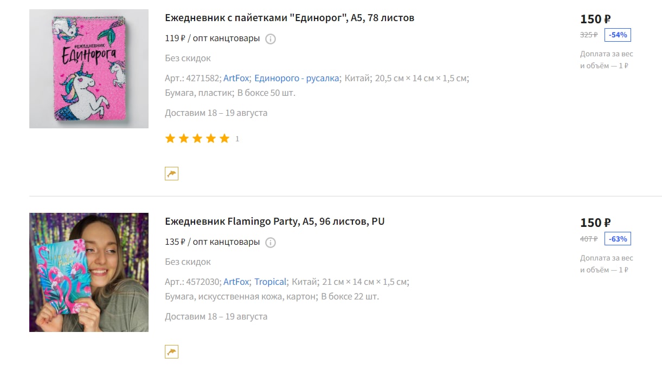The height and width of the screenshot is (365, 662).
Task: Follow the ArtFox brand link of Flamingo planner
Action: point(236,282)
